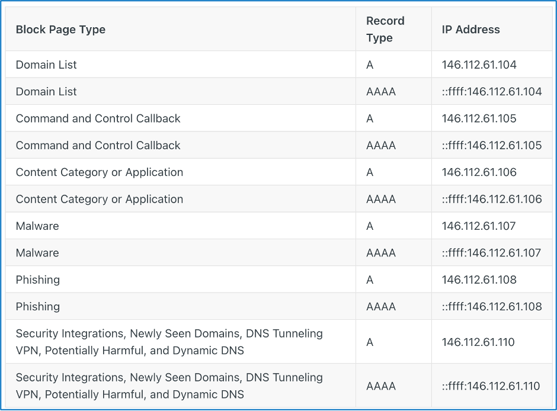Click the "Record Type" column header
The height and width of the screenshot is (411, 557).
(385, 29)
